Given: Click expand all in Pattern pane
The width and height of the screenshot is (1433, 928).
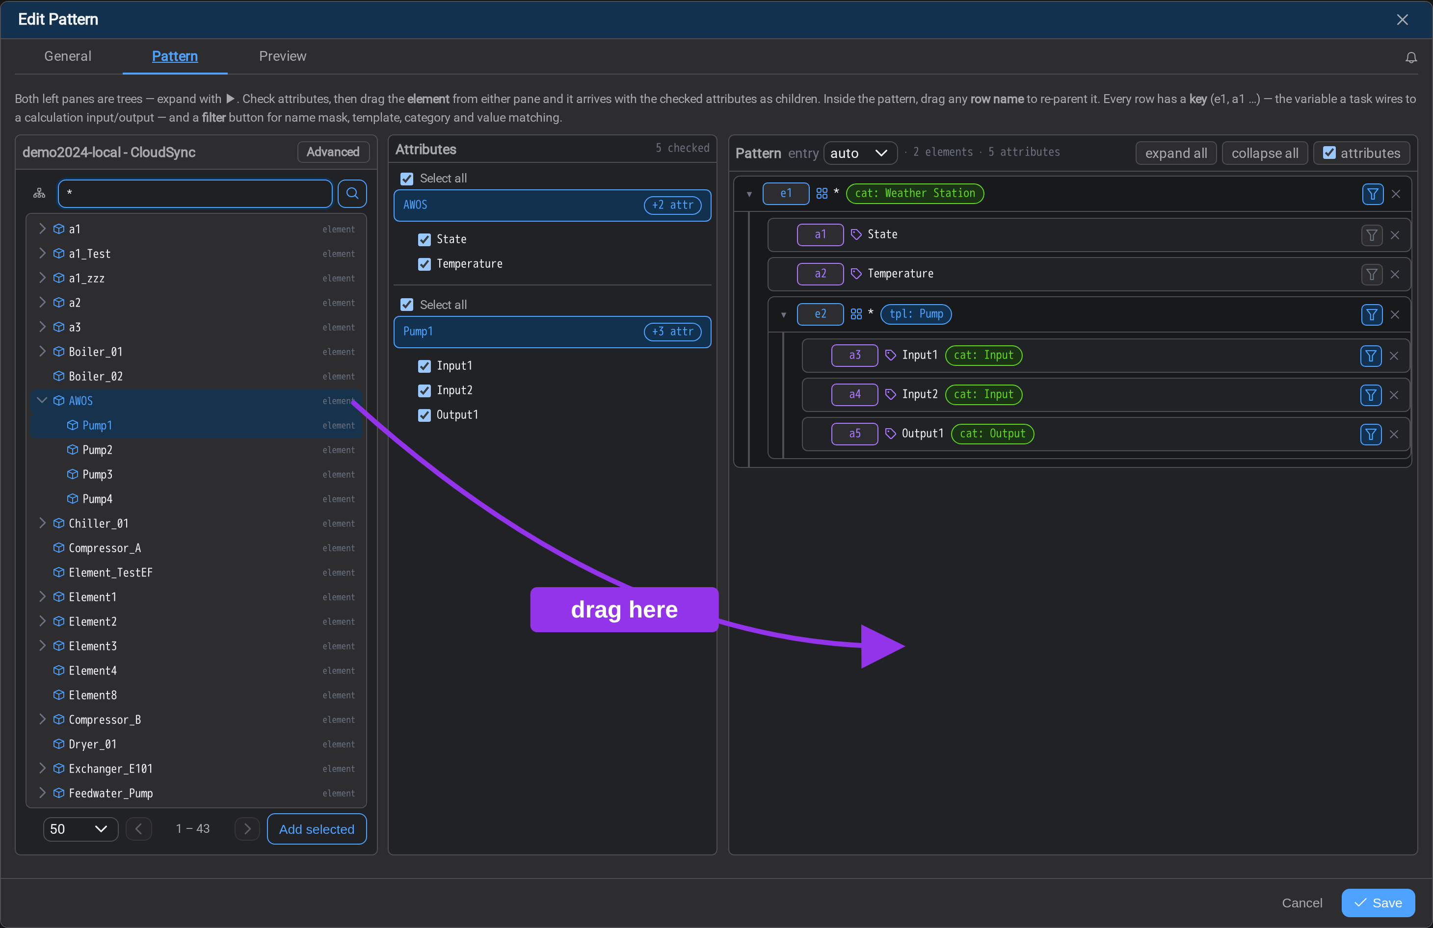Looking at the screenshot, I should click(x=1175, y=153).
